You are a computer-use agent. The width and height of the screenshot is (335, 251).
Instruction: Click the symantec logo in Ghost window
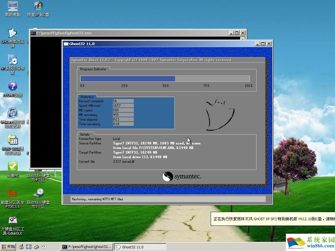point(182,176)
